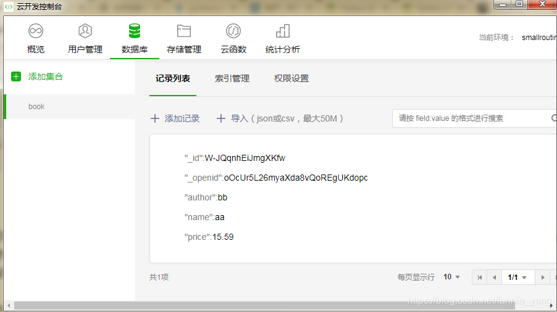Image resolution: width=557 pixels, height=312 pixels.
Task: Click the plus icon beside 添加记录
Action: pyautogui.click(x=155, y=118)
